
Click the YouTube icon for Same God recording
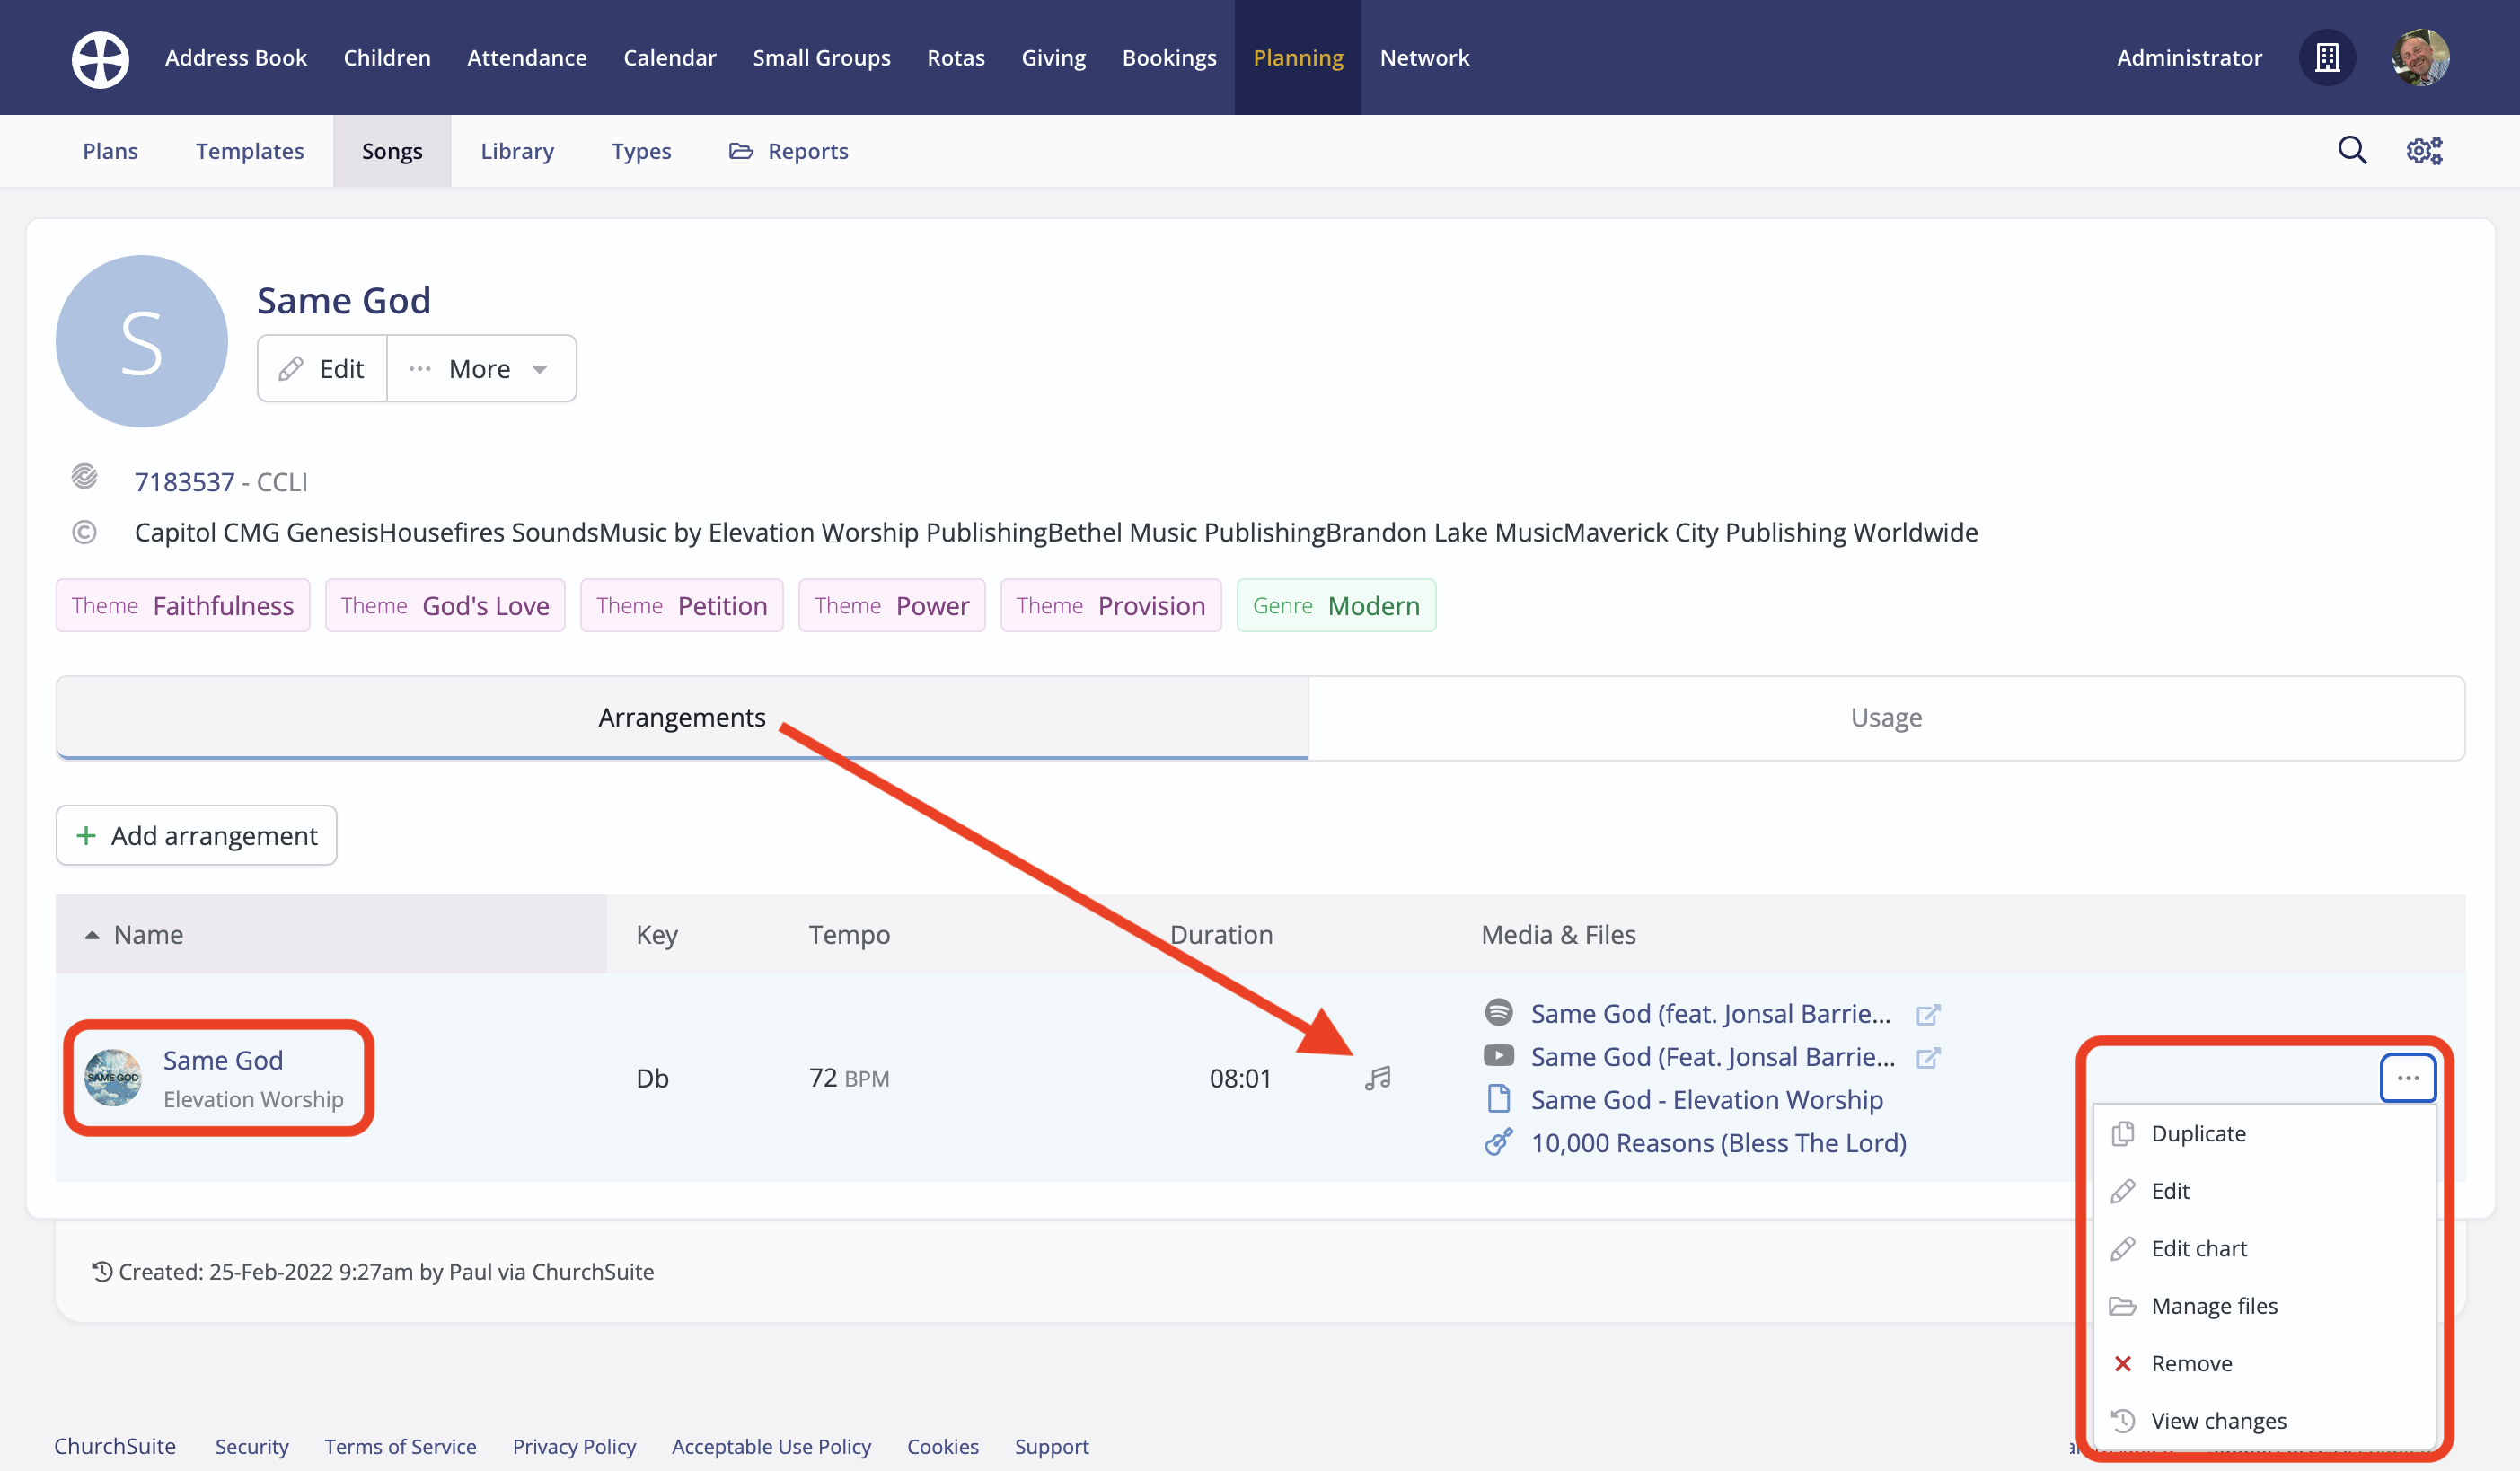(1499, 1056)
